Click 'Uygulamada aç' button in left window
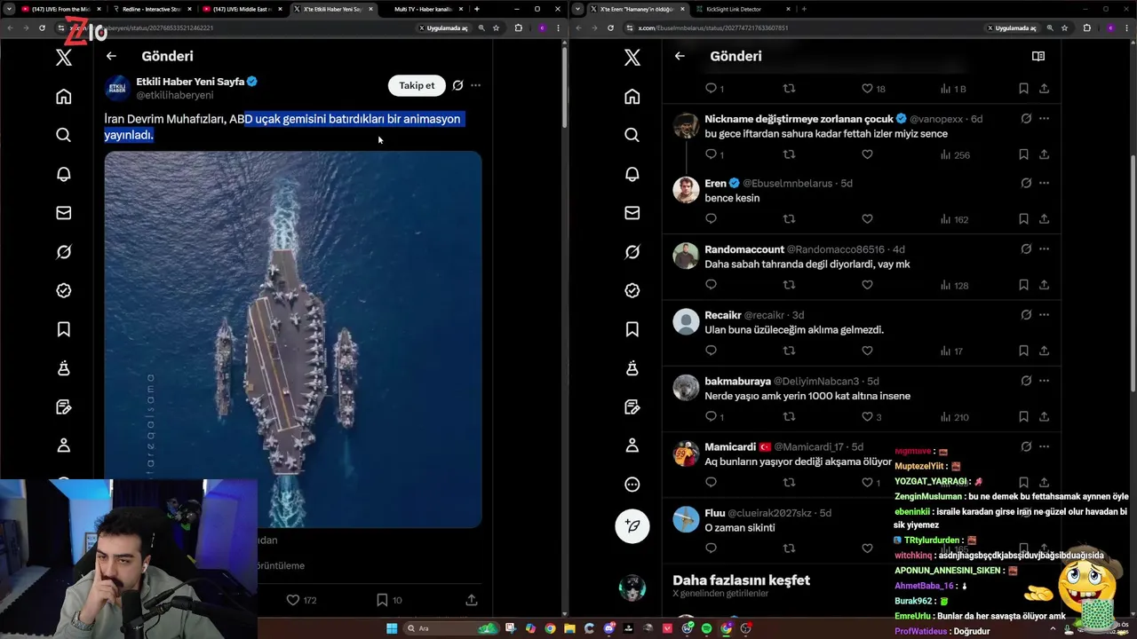Viewport: 1137px width, 639px height. 441,28
